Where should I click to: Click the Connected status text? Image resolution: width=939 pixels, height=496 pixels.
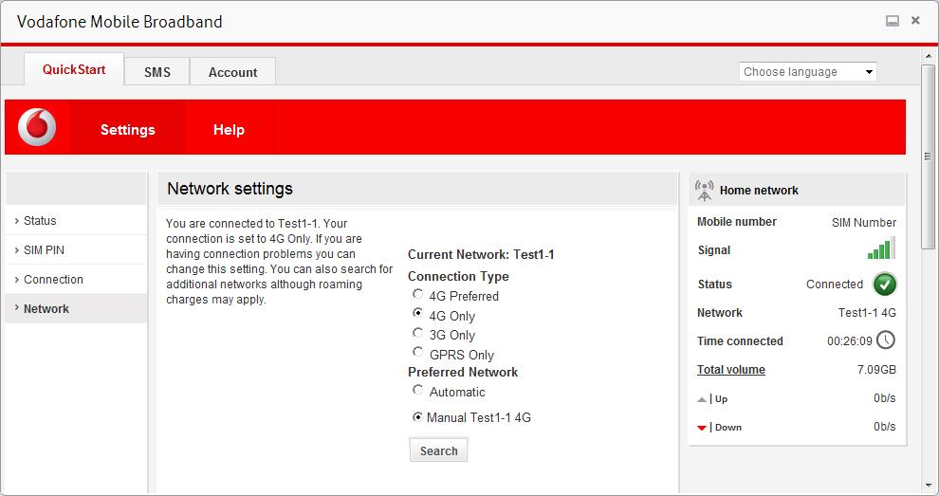(835, 284)
